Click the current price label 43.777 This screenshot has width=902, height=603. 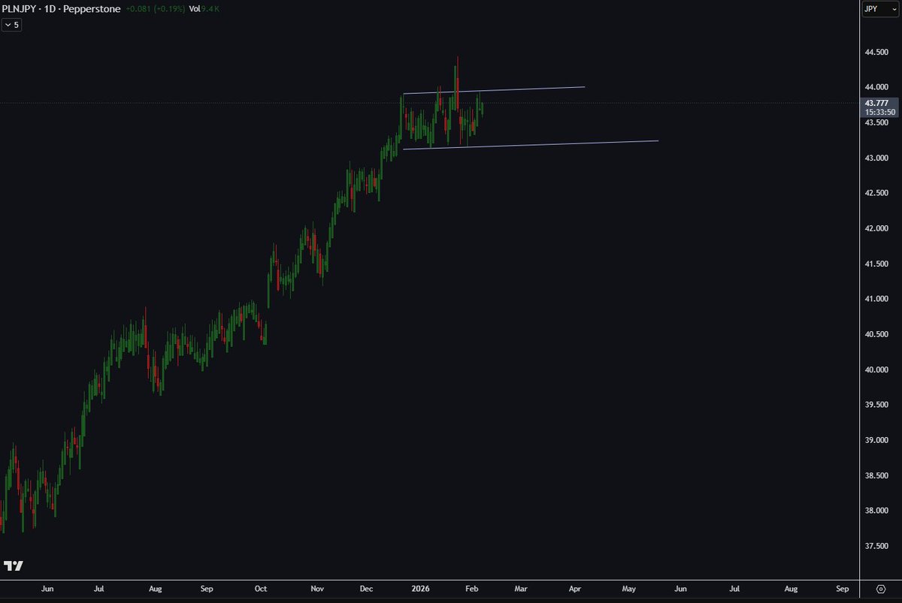coord(876,103)
